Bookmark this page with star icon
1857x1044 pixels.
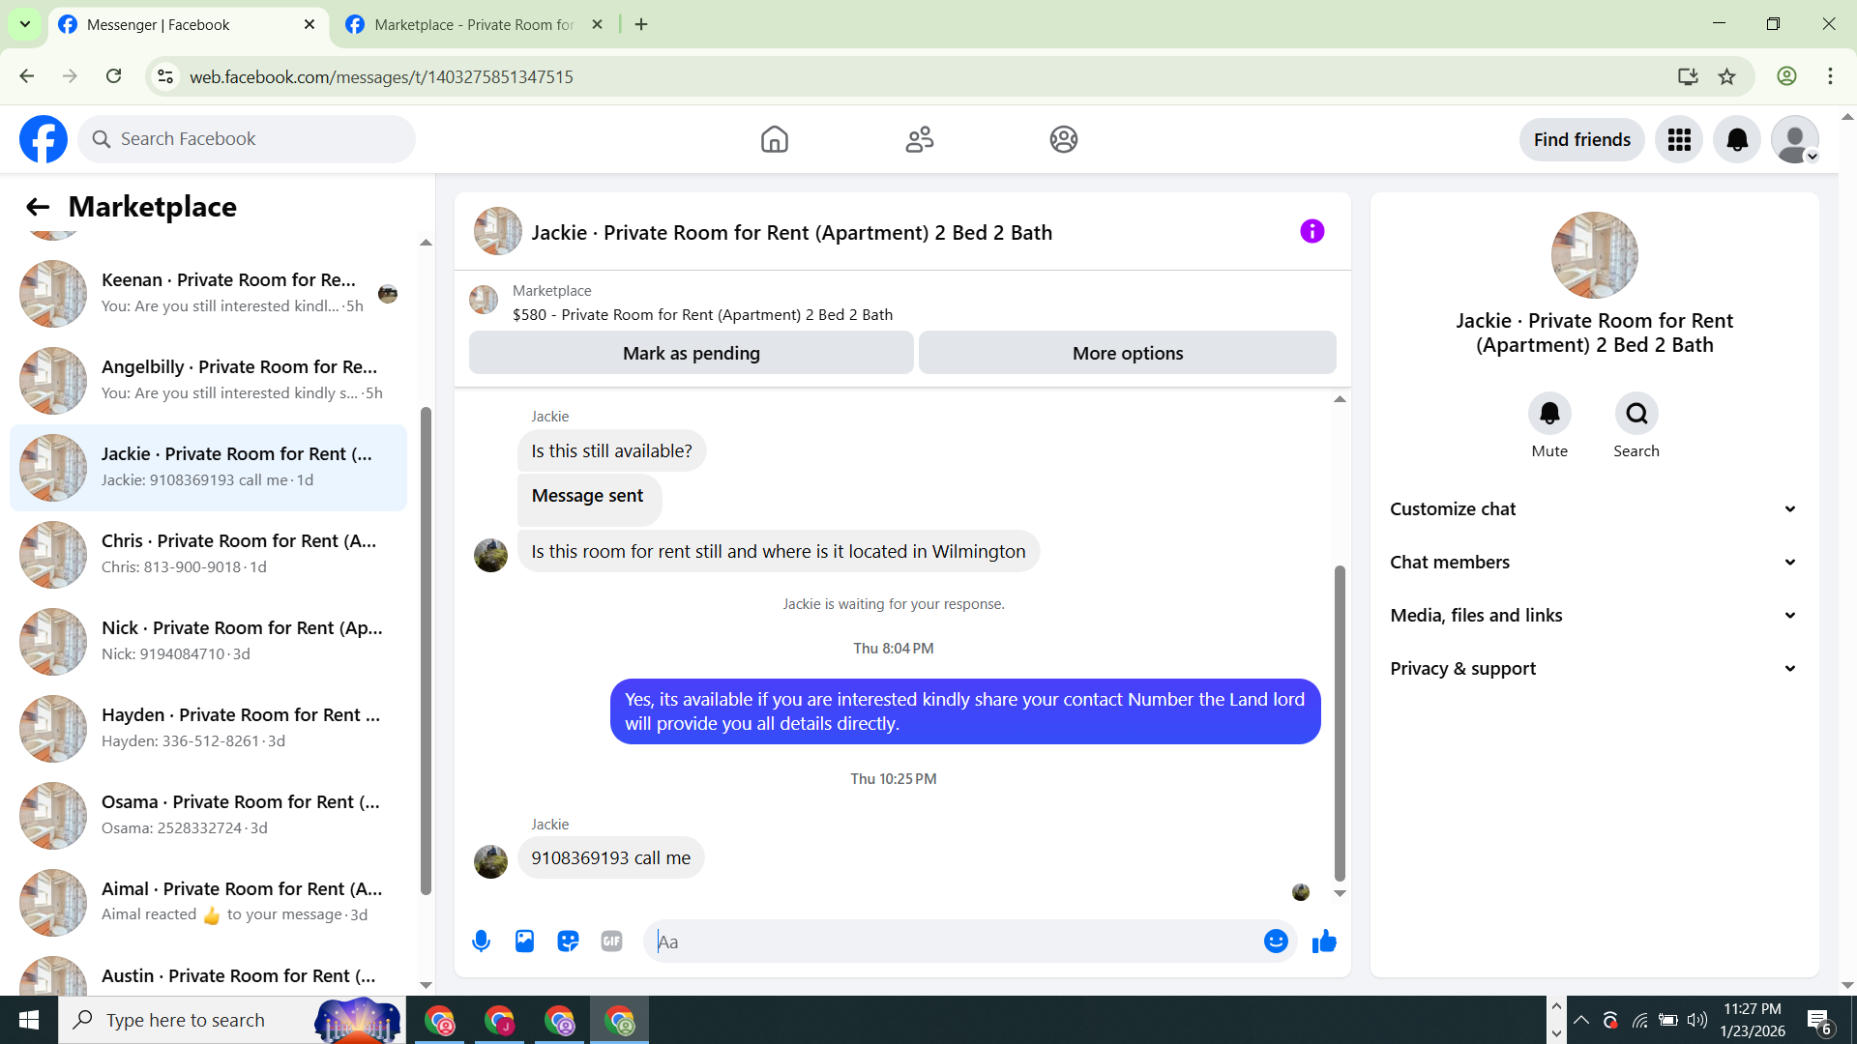coord(1727,76)
